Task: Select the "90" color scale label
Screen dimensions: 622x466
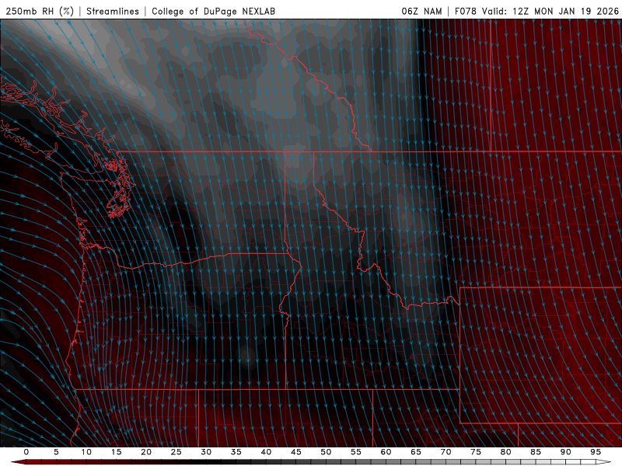Action: coord(566,452)
